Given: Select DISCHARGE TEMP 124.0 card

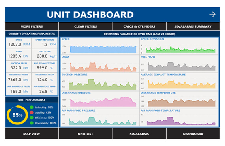Looking at the screenshot, I should tap(45, 78).
